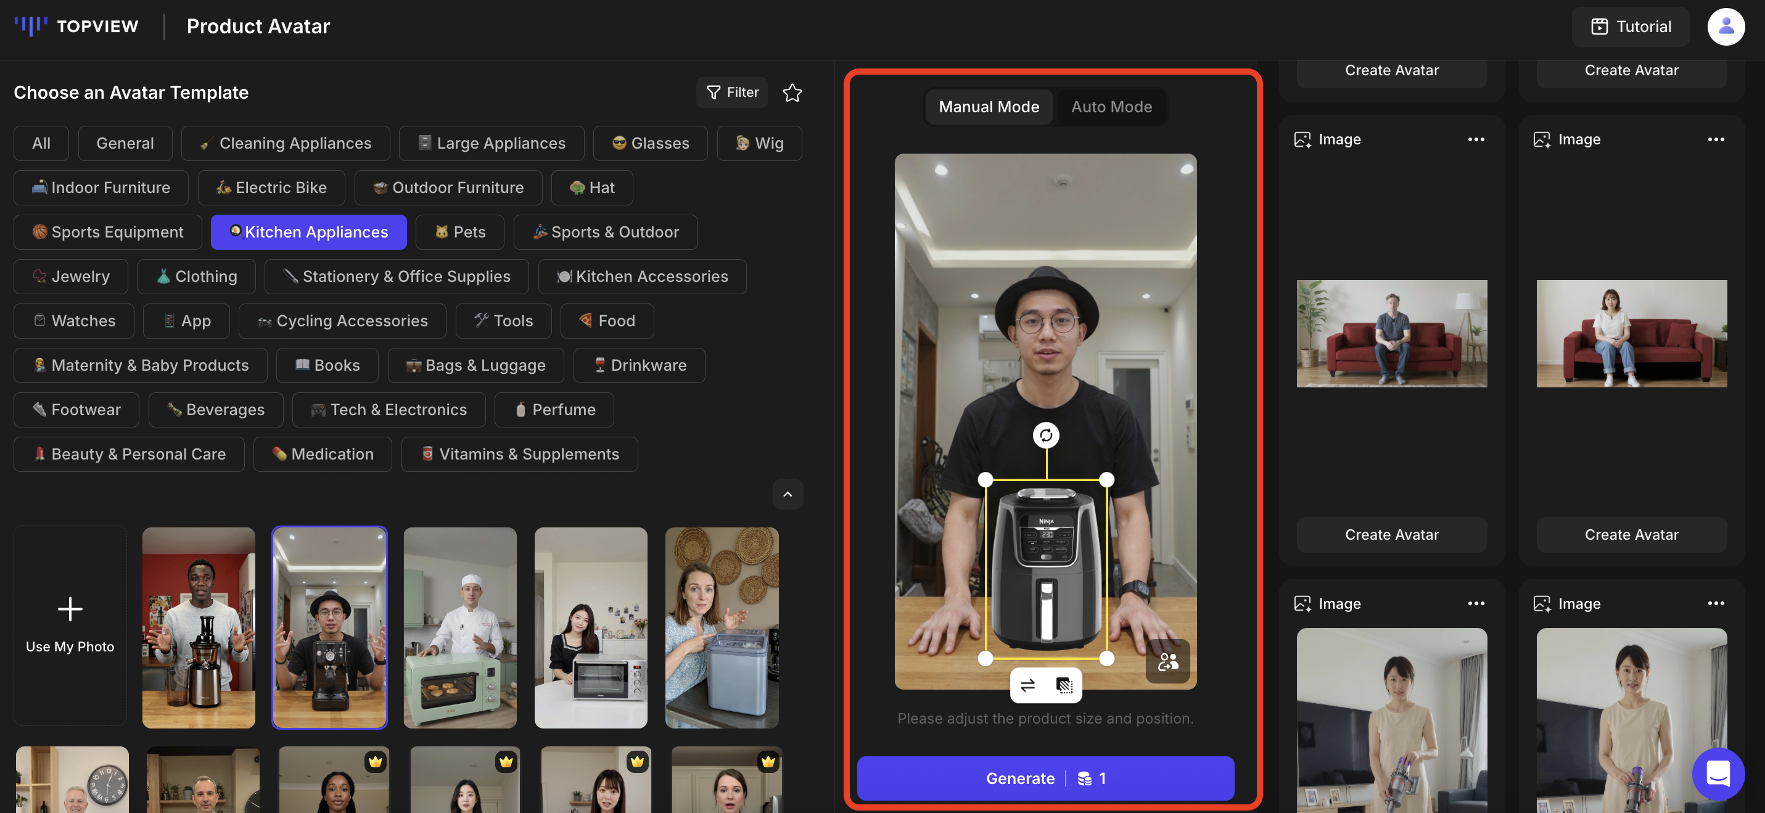Viewport: 1765px width, 813px height.
Task: Open the Tutorial button
Action: click(1630, 27)
